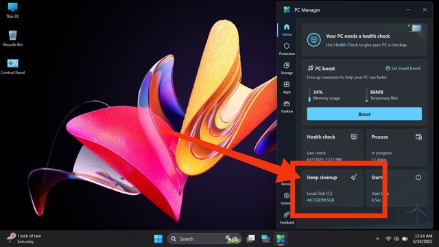Open the Recycle Bin desktop icon
The height and width of the screenshot is (247, 439).
pos(12,38)
